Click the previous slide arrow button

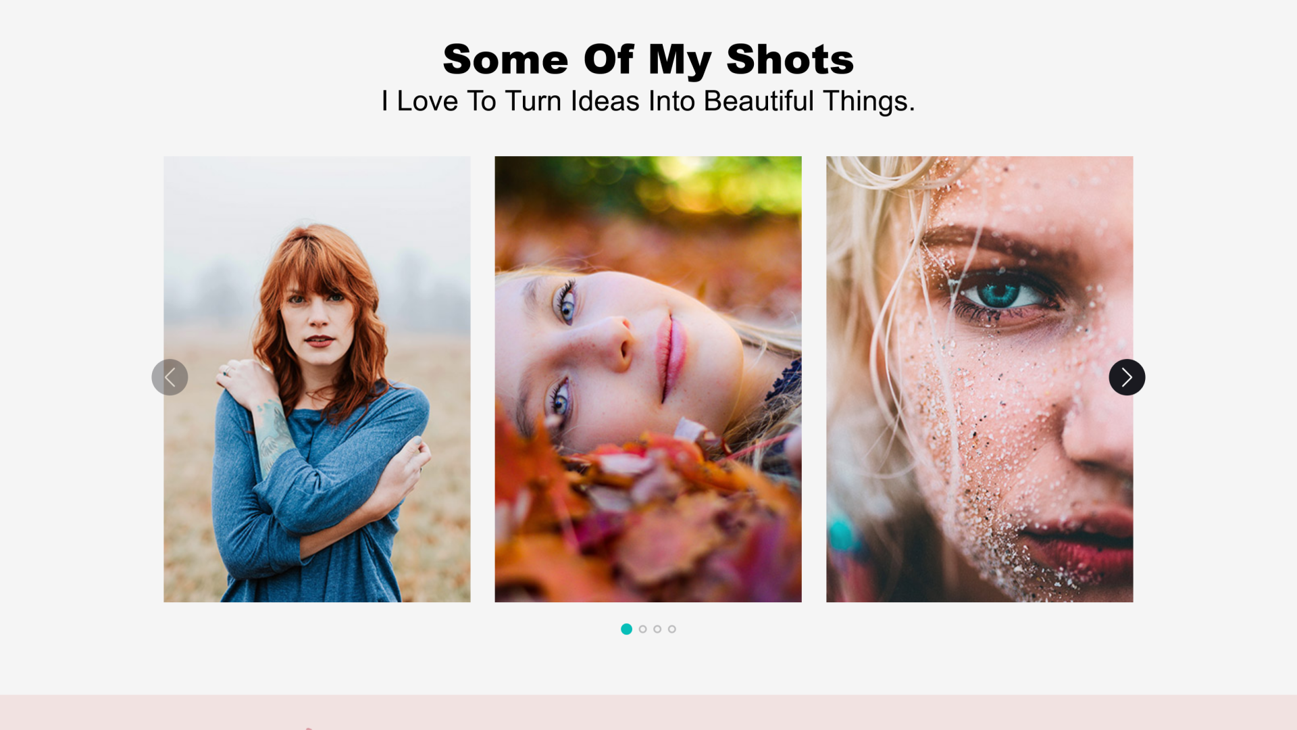click(x=170, y=377)
